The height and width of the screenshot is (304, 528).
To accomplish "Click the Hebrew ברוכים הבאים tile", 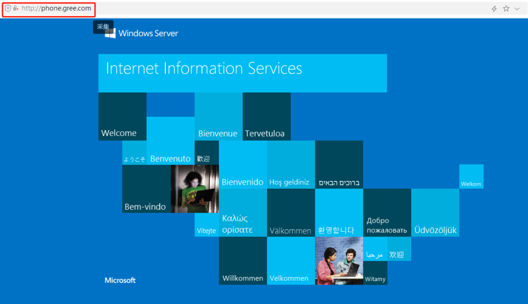I will tap(339, 165).
